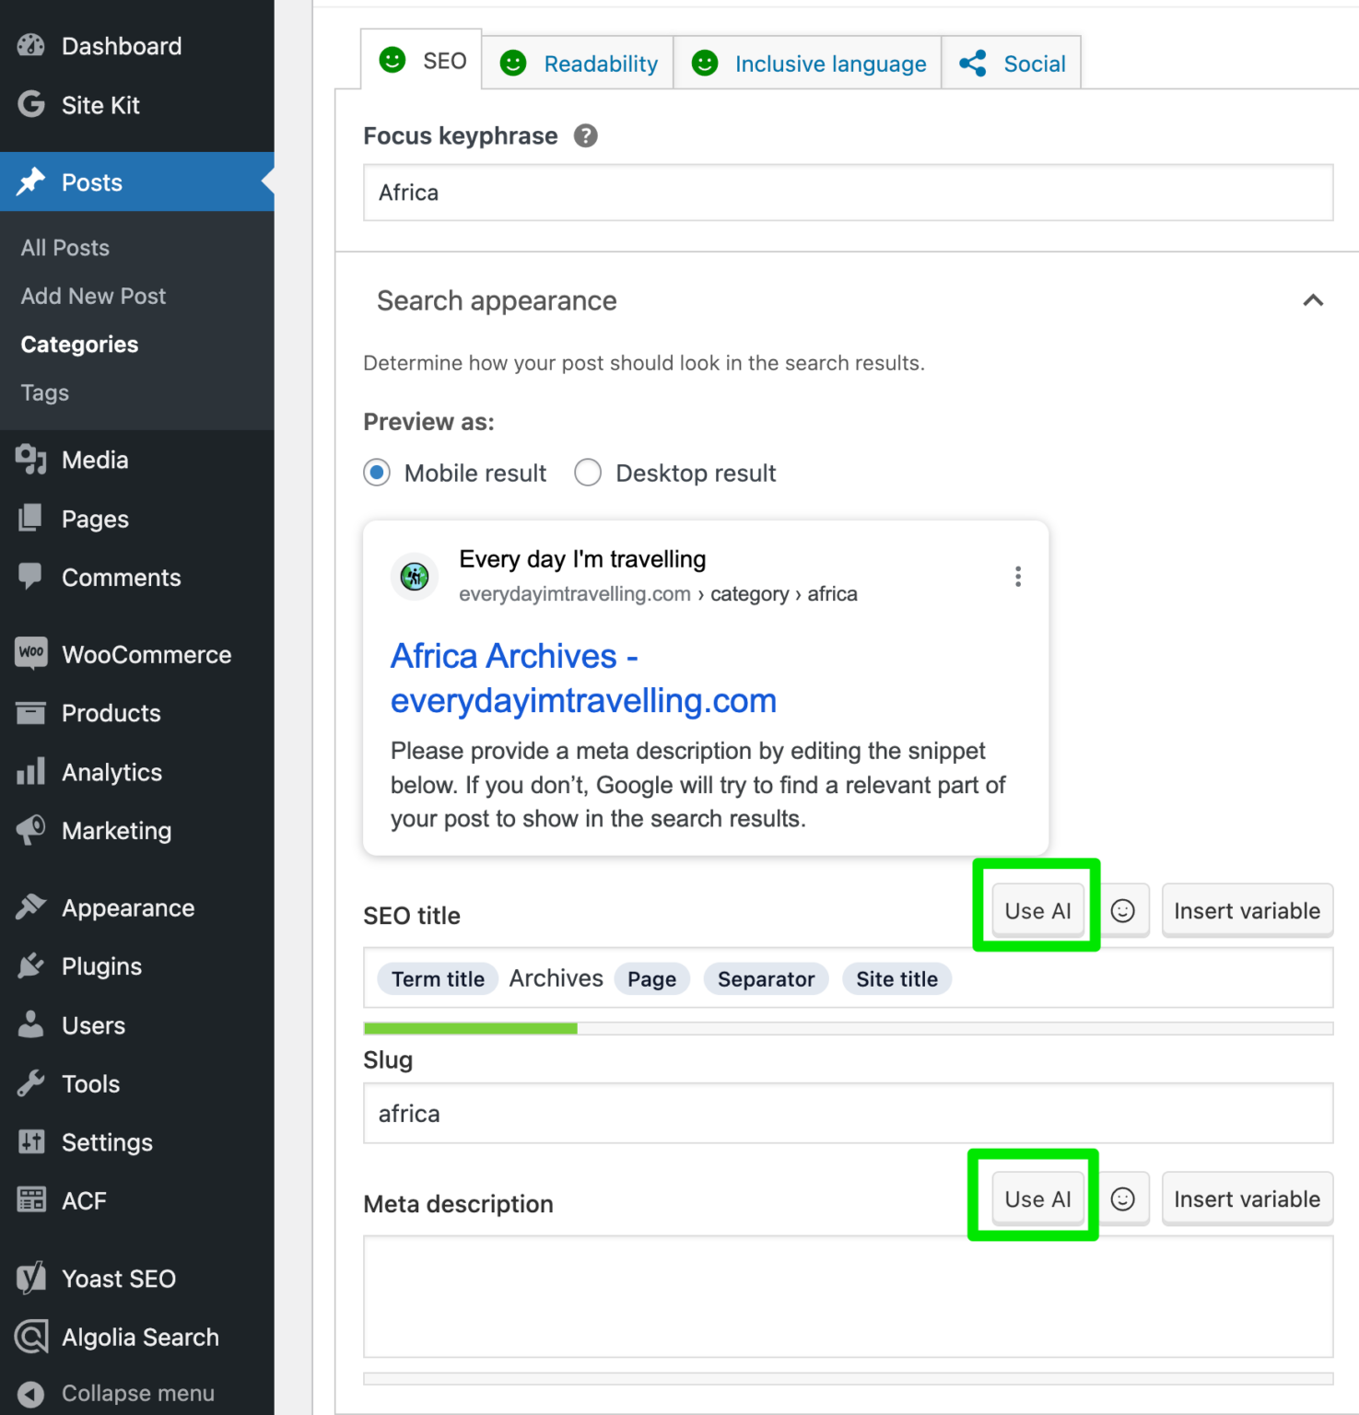
Task: Click inside the Slug input field
Action: point(645,1113)
